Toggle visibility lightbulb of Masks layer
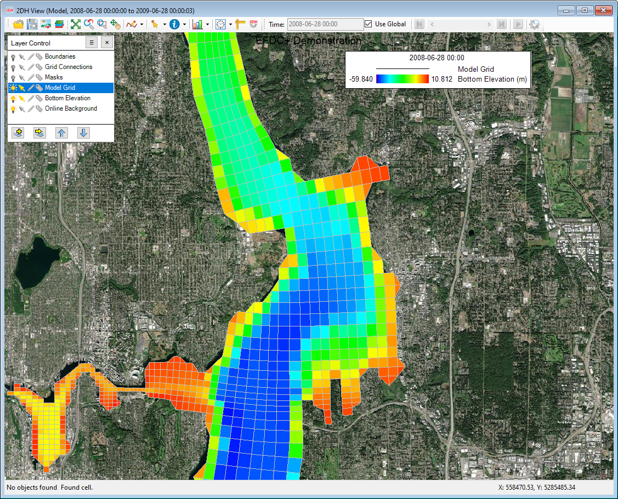This screenshot has width=618, height=499. pyautogui.click(x=13, y=78)
